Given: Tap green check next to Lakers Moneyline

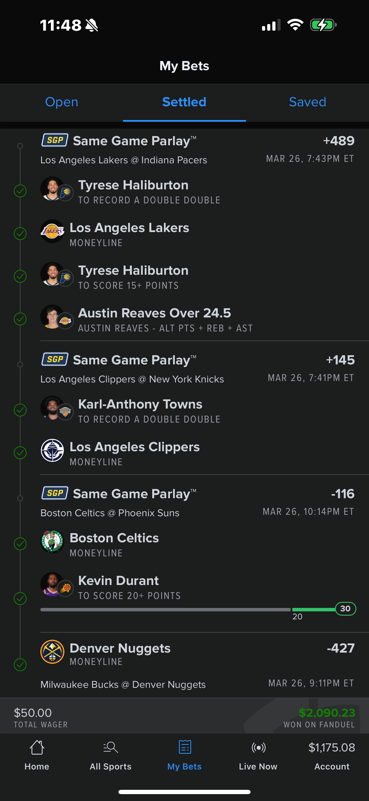Looking at the screenshot, I should point(20,233).
